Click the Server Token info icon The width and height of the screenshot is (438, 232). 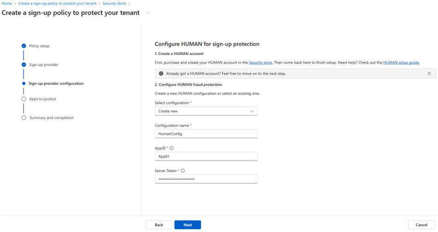(x=183, y=171)
